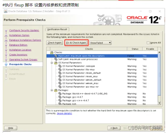Click the libstdc++-devel package check icon
This screenshot has width=166, height=133.
60,94
